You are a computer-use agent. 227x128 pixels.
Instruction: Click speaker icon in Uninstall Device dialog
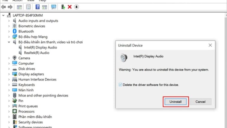click(124, 58)
